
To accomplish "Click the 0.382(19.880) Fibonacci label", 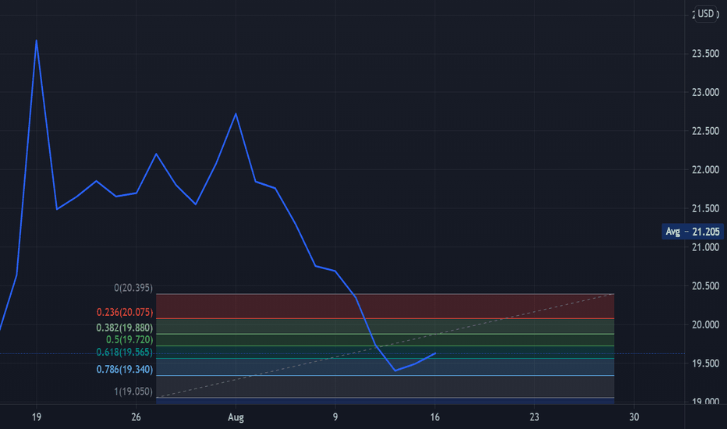I will click(x=124, y=328).
